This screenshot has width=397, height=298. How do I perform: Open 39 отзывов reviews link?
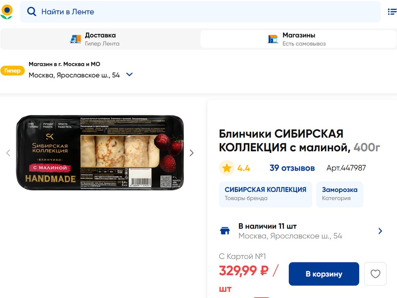292,168
